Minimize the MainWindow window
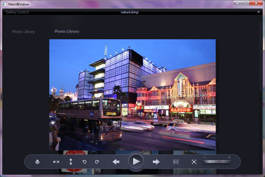265x177 pixels. coord(238,3)
